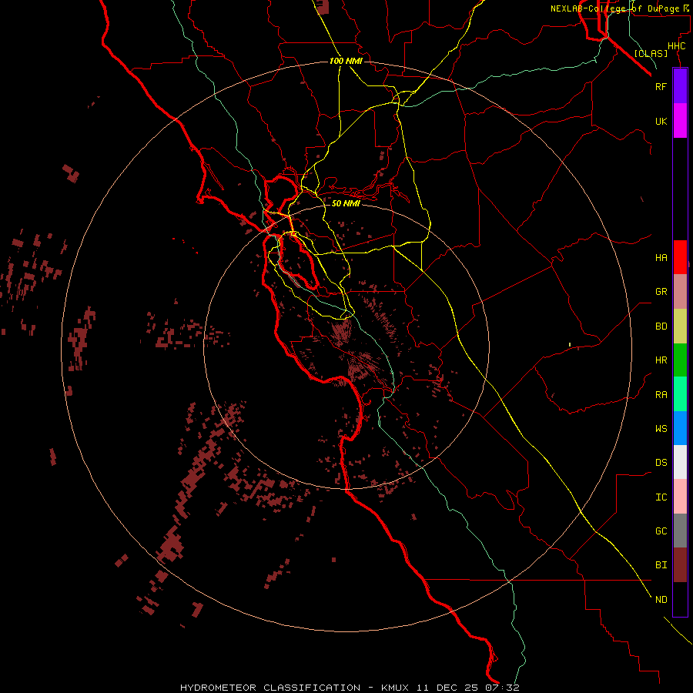The width and height of the screenshot is (693, 693).
Task: Click the BD legend label
Action: [661, 326]
